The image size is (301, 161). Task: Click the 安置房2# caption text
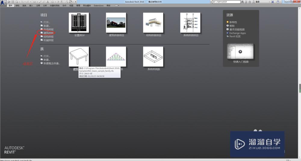pyautogui.click(x=79, y=35)
